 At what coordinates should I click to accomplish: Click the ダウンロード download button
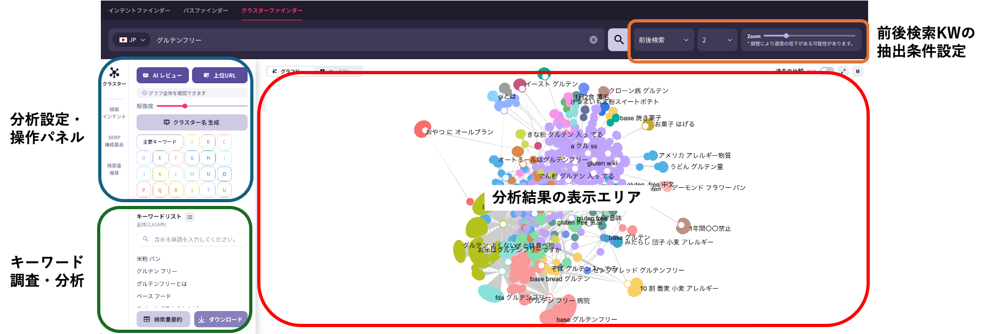[220, 319]
